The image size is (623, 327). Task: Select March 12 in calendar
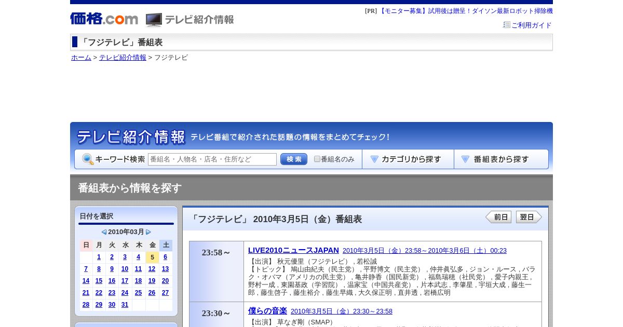[152, 269]
